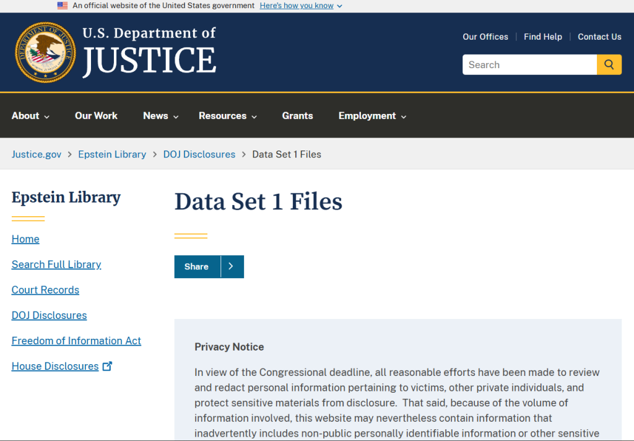This screenshot has width=634, height=441.
Task: Click Contact Us in the header
Action: [599, 37]
